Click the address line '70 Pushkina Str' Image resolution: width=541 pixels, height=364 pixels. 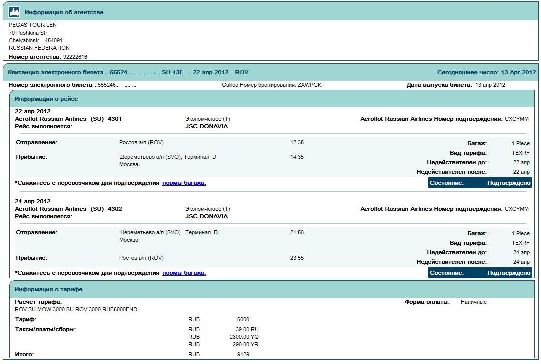28,33
